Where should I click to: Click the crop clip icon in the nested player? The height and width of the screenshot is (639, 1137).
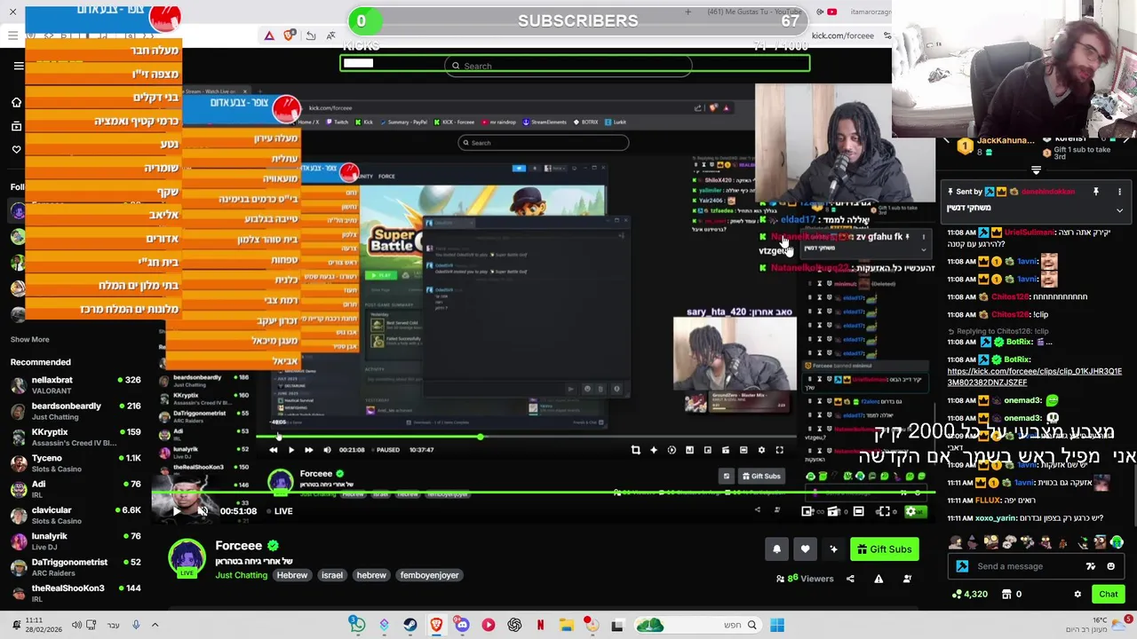[635, 450]
